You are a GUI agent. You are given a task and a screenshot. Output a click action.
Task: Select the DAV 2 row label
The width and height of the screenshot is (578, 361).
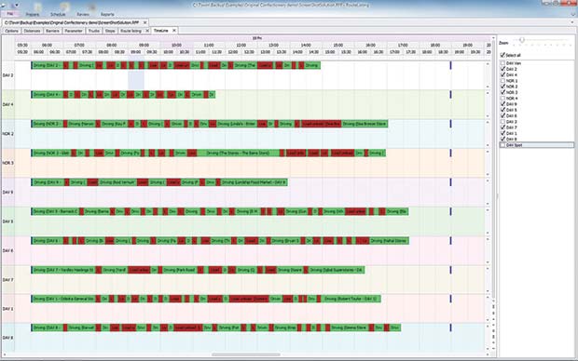(7, 75)
